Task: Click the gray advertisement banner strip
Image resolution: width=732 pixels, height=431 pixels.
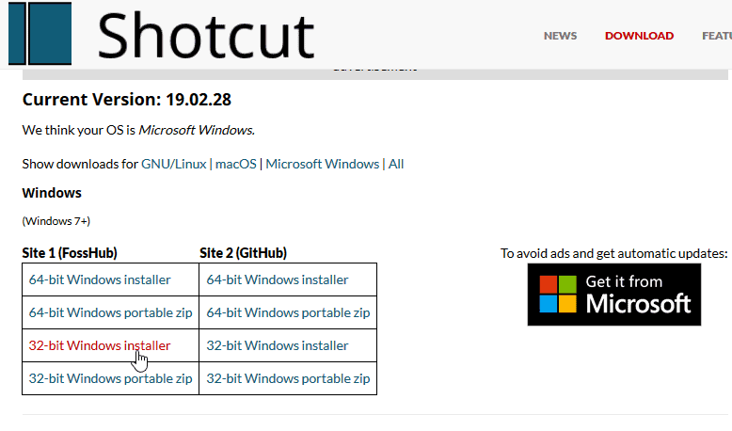Action: [374, 74]
